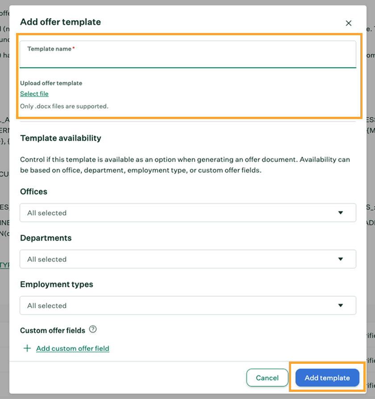
Task: Click the Add custom offer field link
Action: pyautogui.click(x=72, y=348)
